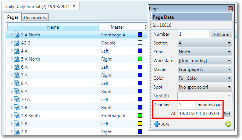Open the Workstate dropdown

[x=205, y=61]
